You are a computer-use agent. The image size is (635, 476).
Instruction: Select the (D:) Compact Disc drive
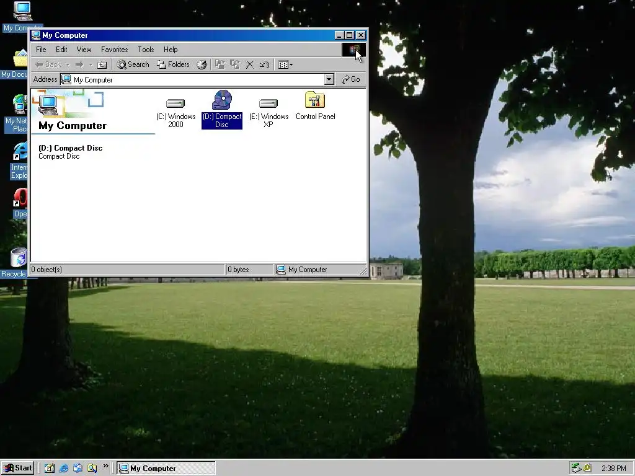tap(222, 109)
